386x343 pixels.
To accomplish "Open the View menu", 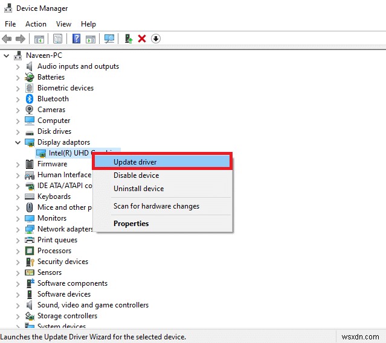I will click(63, 24).
